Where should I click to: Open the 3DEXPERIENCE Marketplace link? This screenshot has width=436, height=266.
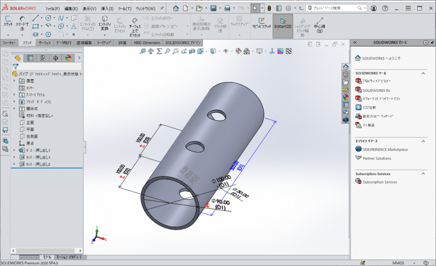coord(385,149)
